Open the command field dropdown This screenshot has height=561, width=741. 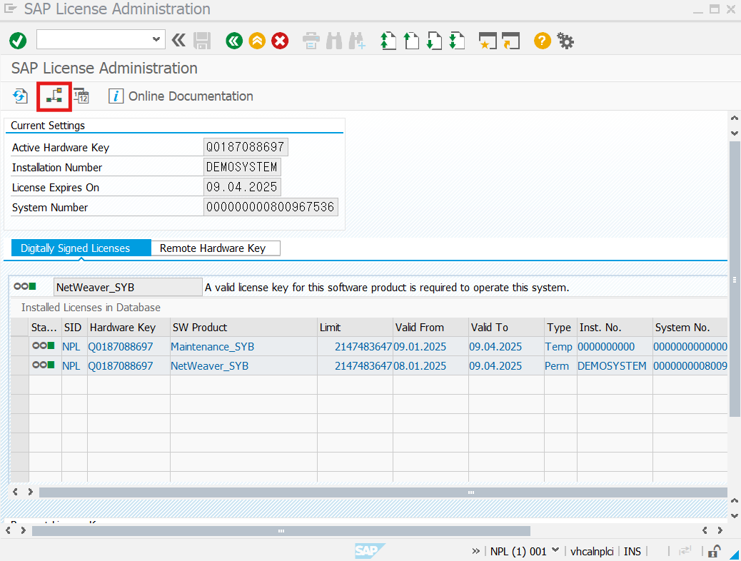point(156,40)
